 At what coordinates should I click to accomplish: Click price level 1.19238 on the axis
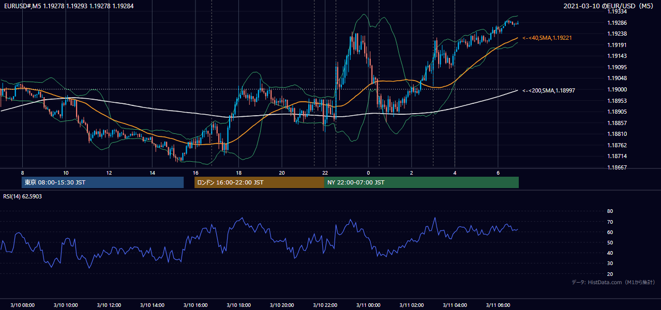point(617,34)
